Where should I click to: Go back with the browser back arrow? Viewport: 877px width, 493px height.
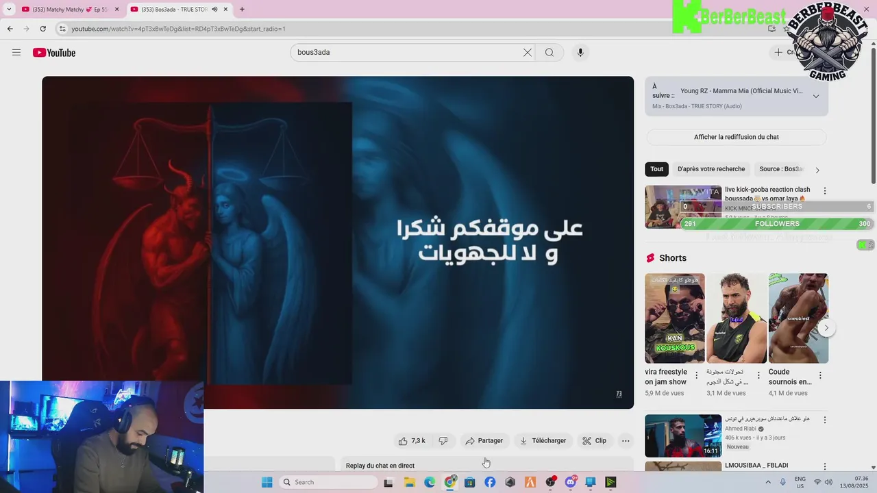coord(10,29)
